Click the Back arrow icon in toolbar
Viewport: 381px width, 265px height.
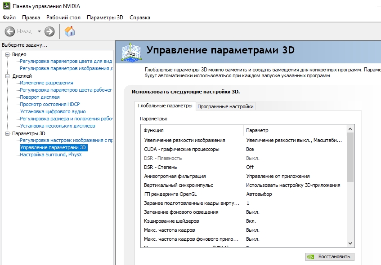(x=9, y=31)
